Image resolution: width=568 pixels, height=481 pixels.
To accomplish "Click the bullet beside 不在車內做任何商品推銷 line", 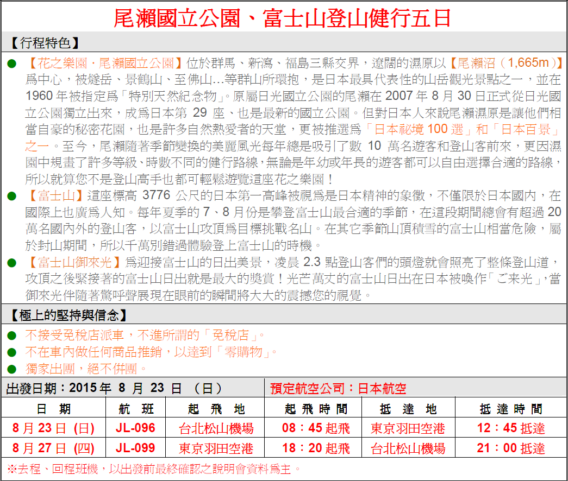I will (x=11, y=352).
